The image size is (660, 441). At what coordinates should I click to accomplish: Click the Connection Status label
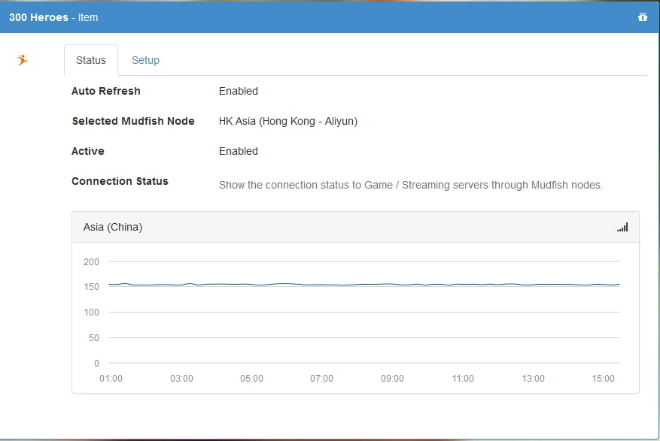(x=120, y=181)
